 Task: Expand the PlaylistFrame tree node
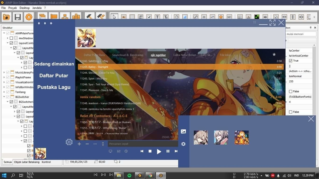4,77
